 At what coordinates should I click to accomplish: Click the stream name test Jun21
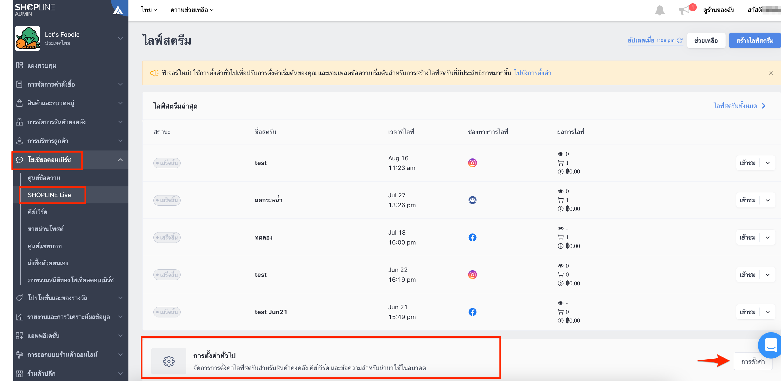[x=271, y=312]
